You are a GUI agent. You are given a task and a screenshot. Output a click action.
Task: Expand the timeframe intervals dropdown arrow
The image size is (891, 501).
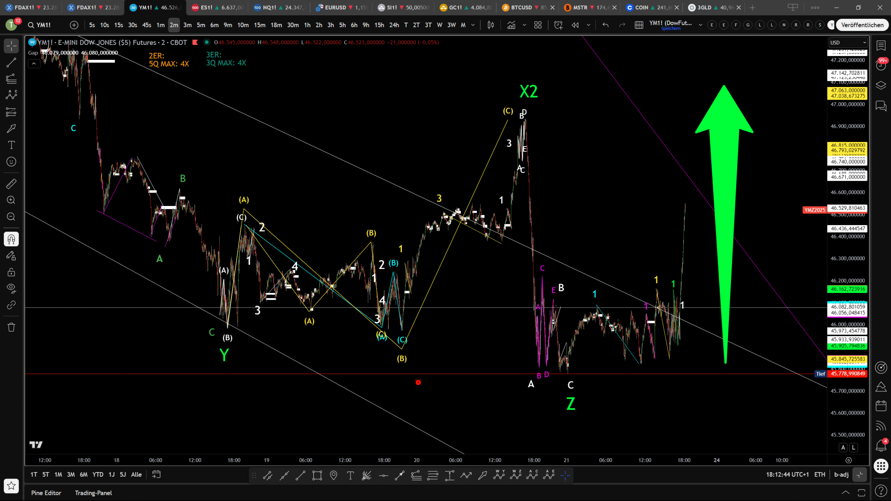(473, 25)
